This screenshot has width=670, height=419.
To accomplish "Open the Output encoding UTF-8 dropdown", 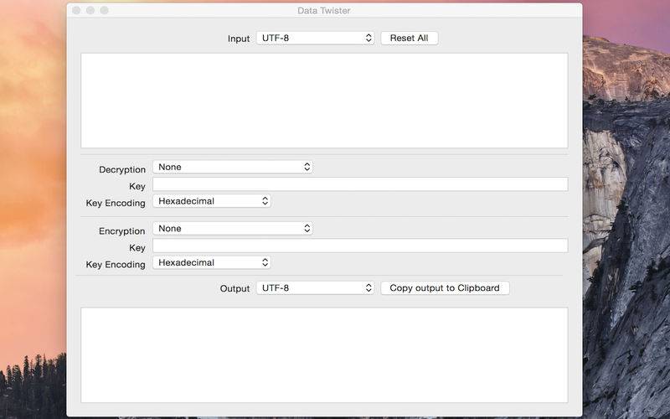I will tap(316, 288).
